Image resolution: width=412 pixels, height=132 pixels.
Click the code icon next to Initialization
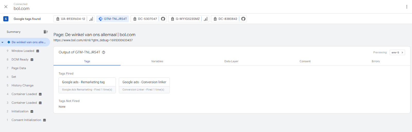[32, 111]
